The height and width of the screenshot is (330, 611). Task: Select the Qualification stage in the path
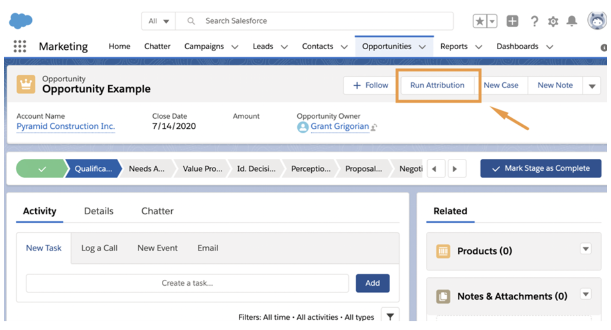pos(94,169)
